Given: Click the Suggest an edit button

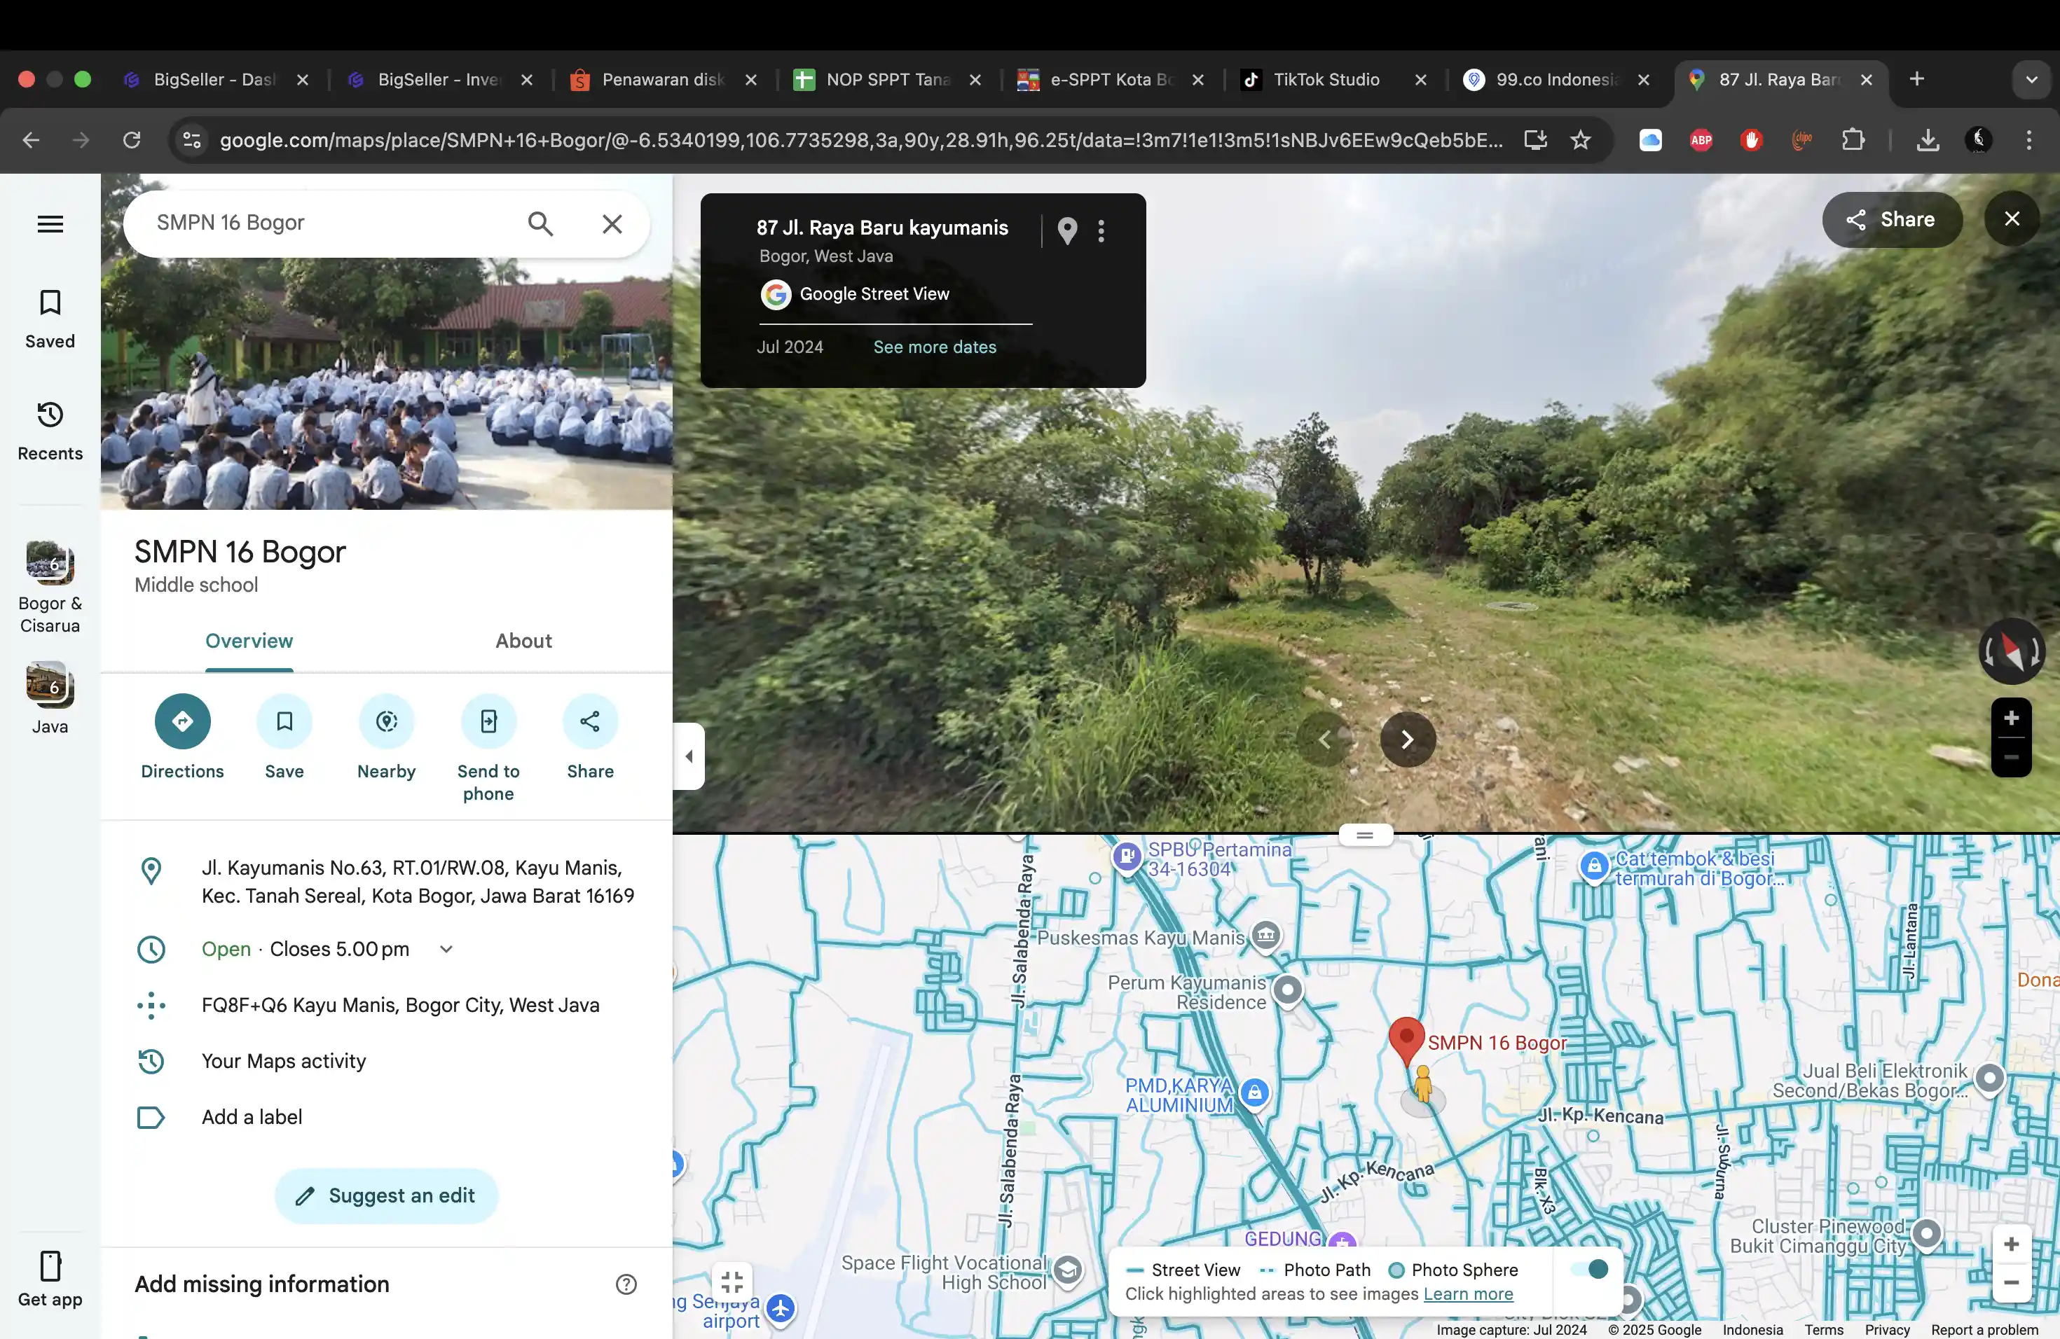Looking at the screenshot, I should (x=386, y=1195).
